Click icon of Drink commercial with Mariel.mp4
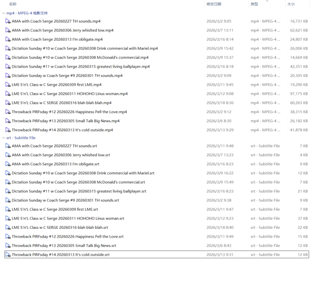The image size is (334, 291). pyautogui.click(x=8, y=48)
